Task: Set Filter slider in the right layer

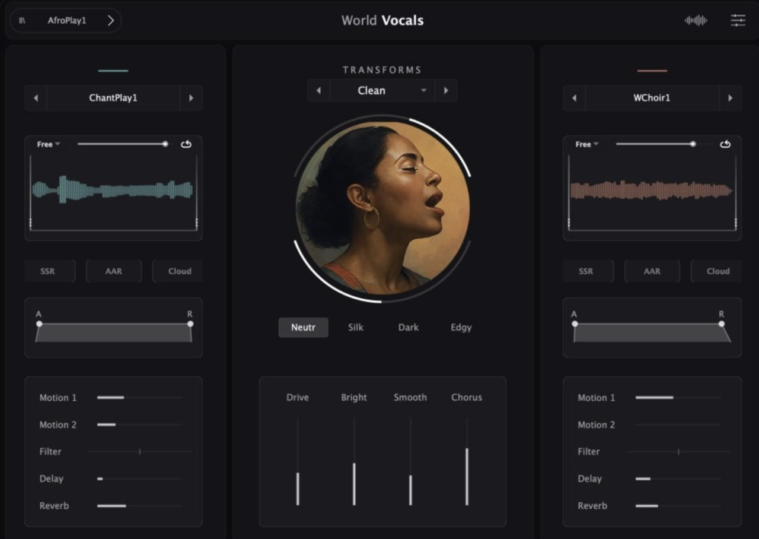Action: [678, 452]
